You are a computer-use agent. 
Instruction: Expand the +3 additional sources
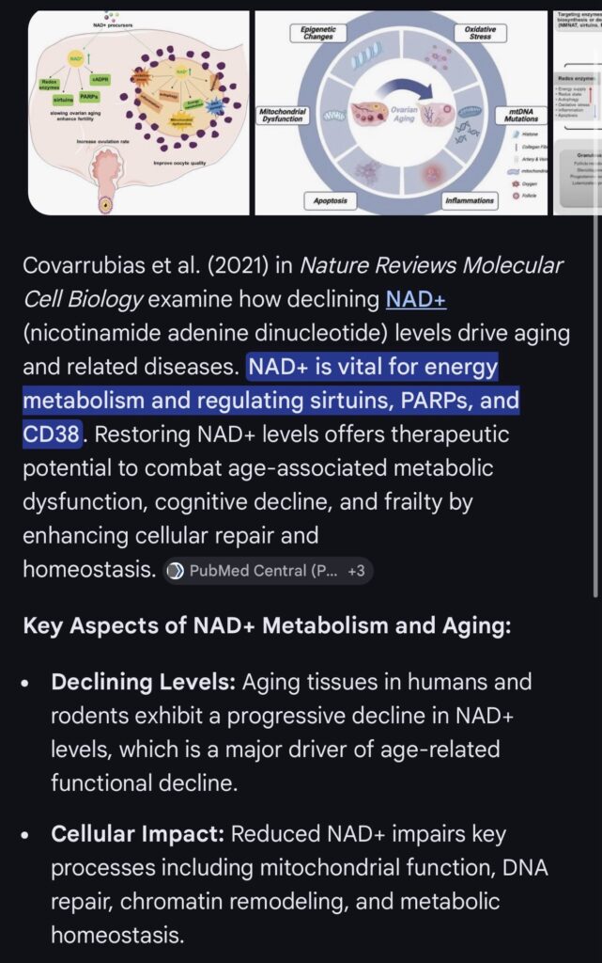pos(356,570)
